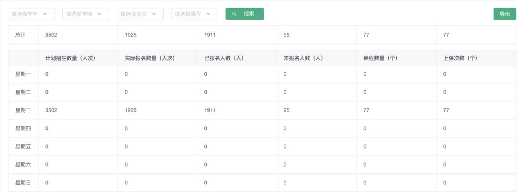This screenshot has height=192, width=517.
Task: Click the 未报名人数（人） column header
Action: click(x=303, y=58)
